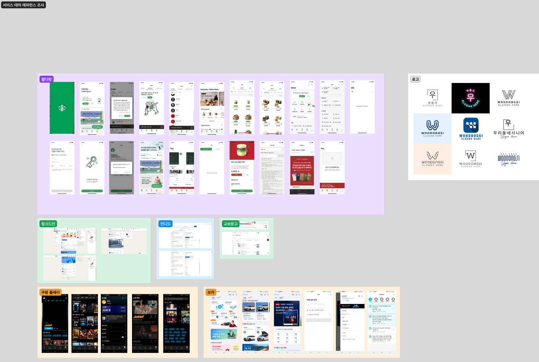Select the Coupang Play '공개 예정' screen
This screenshot has height=362, width=539.
(145, 324)
